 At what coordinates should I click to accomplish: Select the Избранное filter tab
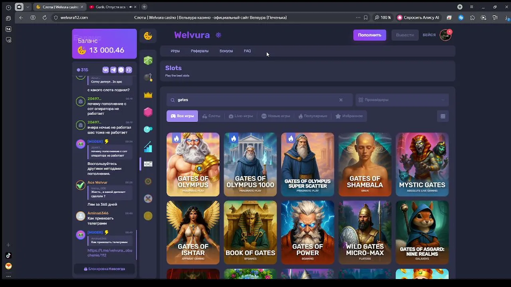point(349,116)
